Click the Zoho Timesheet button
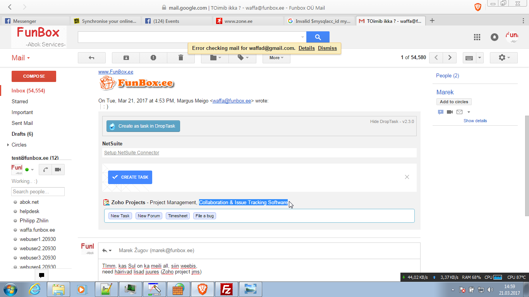 [x=178, y=216]
